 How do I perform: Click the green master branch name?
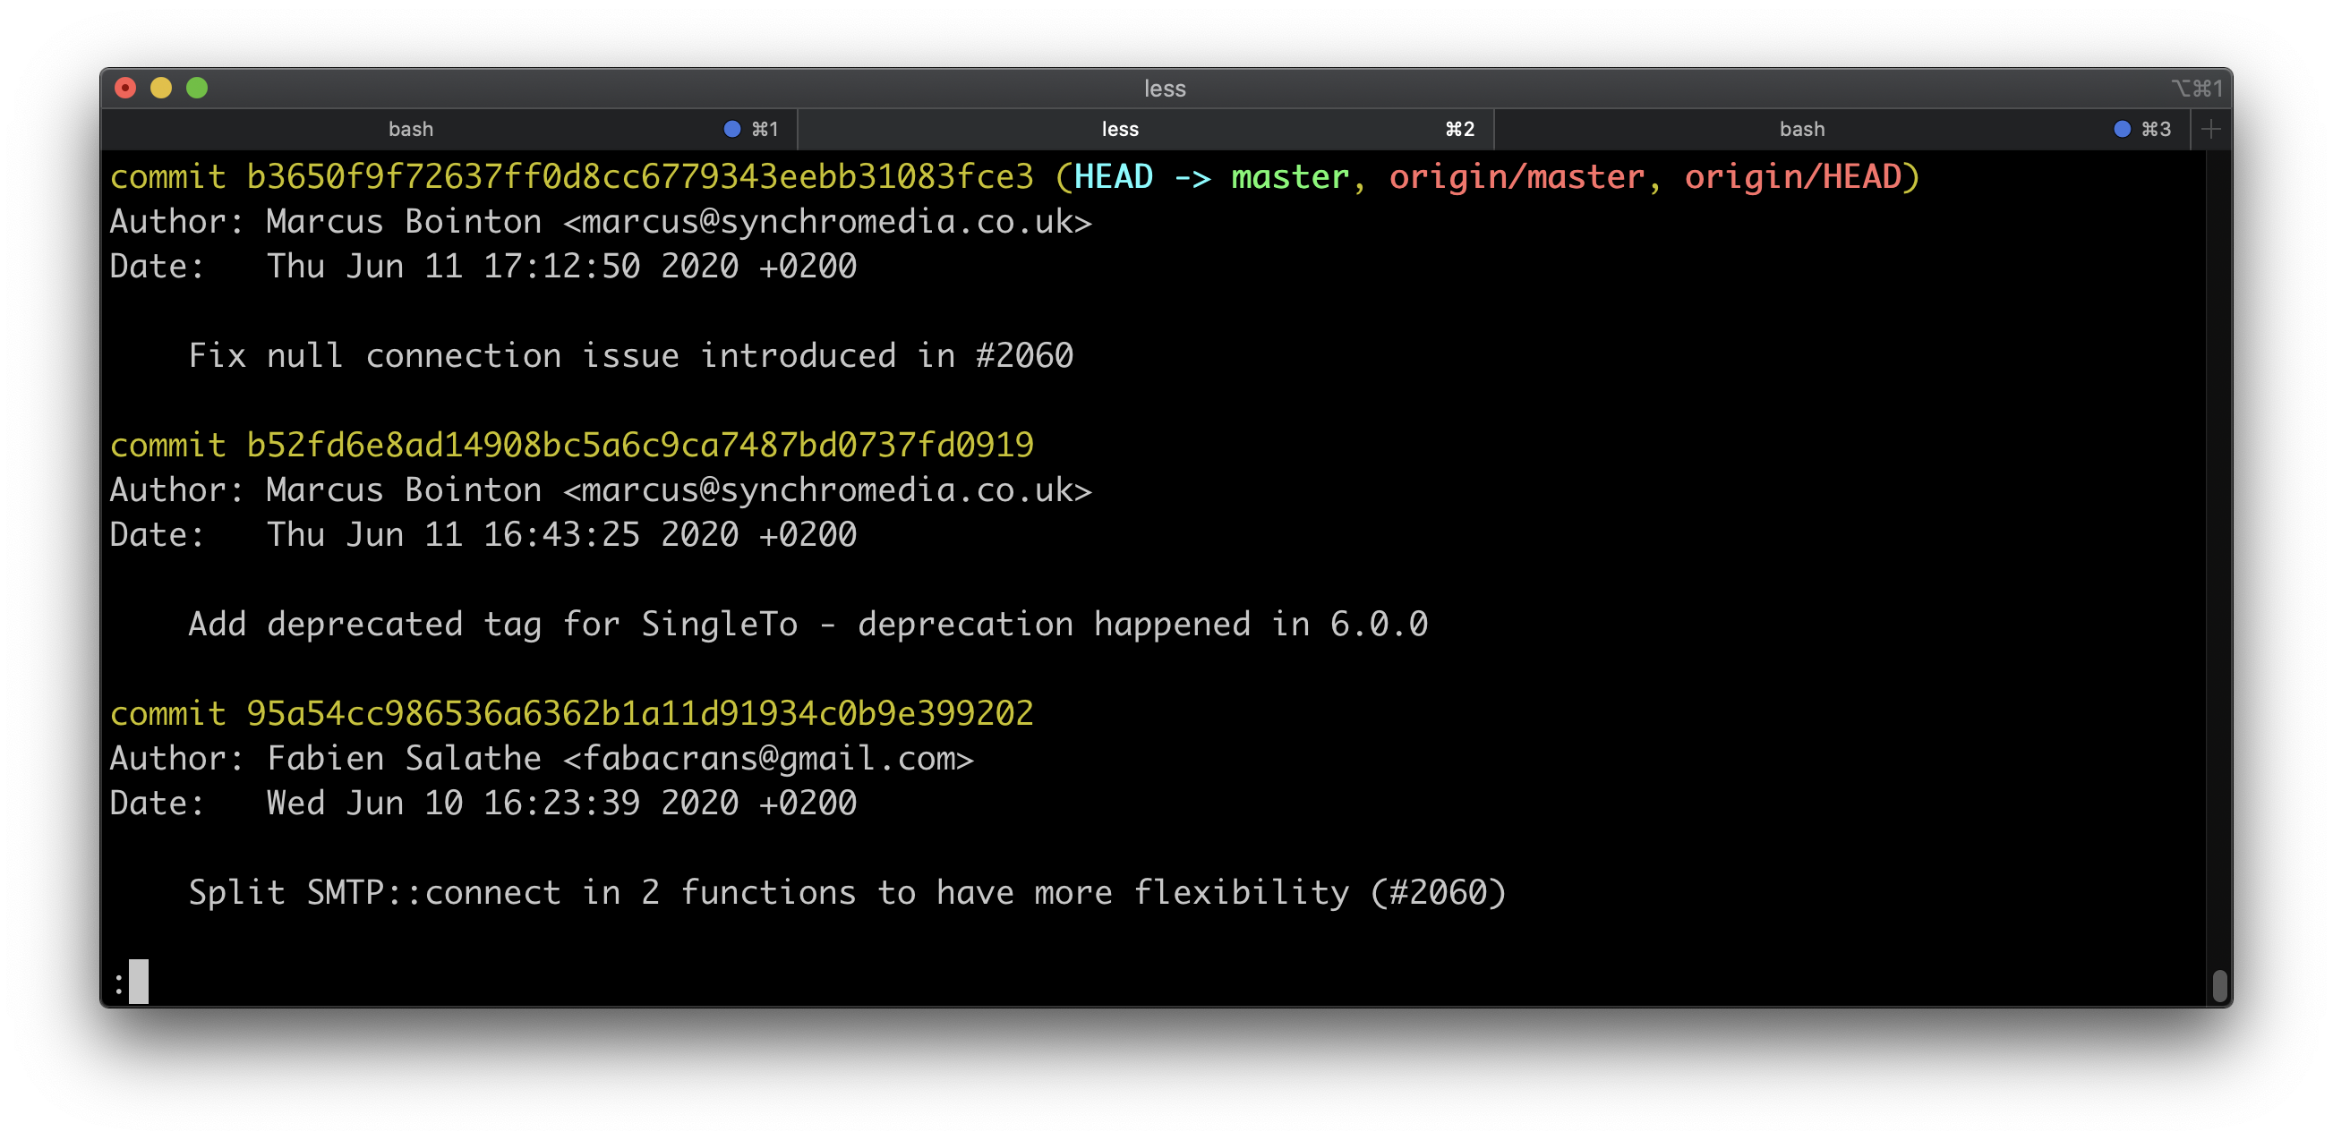1290,176
